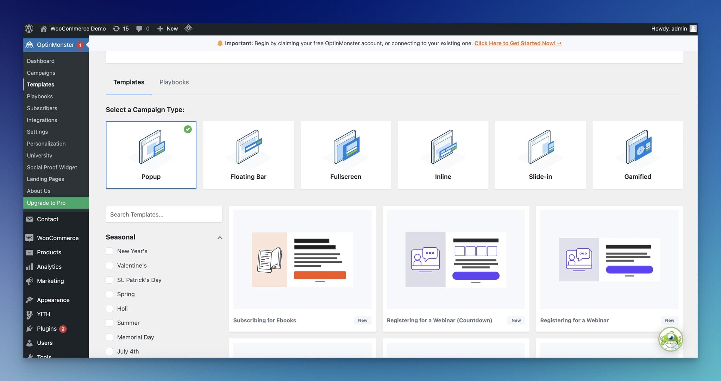Check the July 4th filter
Viewport: 721px width, 381px height.
109,351
